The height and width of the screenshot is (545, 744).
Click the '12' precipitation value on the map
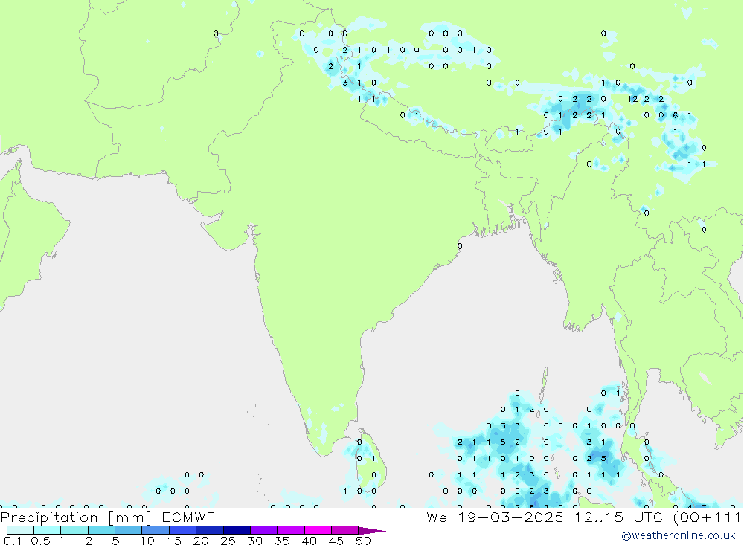pos(632,99)
